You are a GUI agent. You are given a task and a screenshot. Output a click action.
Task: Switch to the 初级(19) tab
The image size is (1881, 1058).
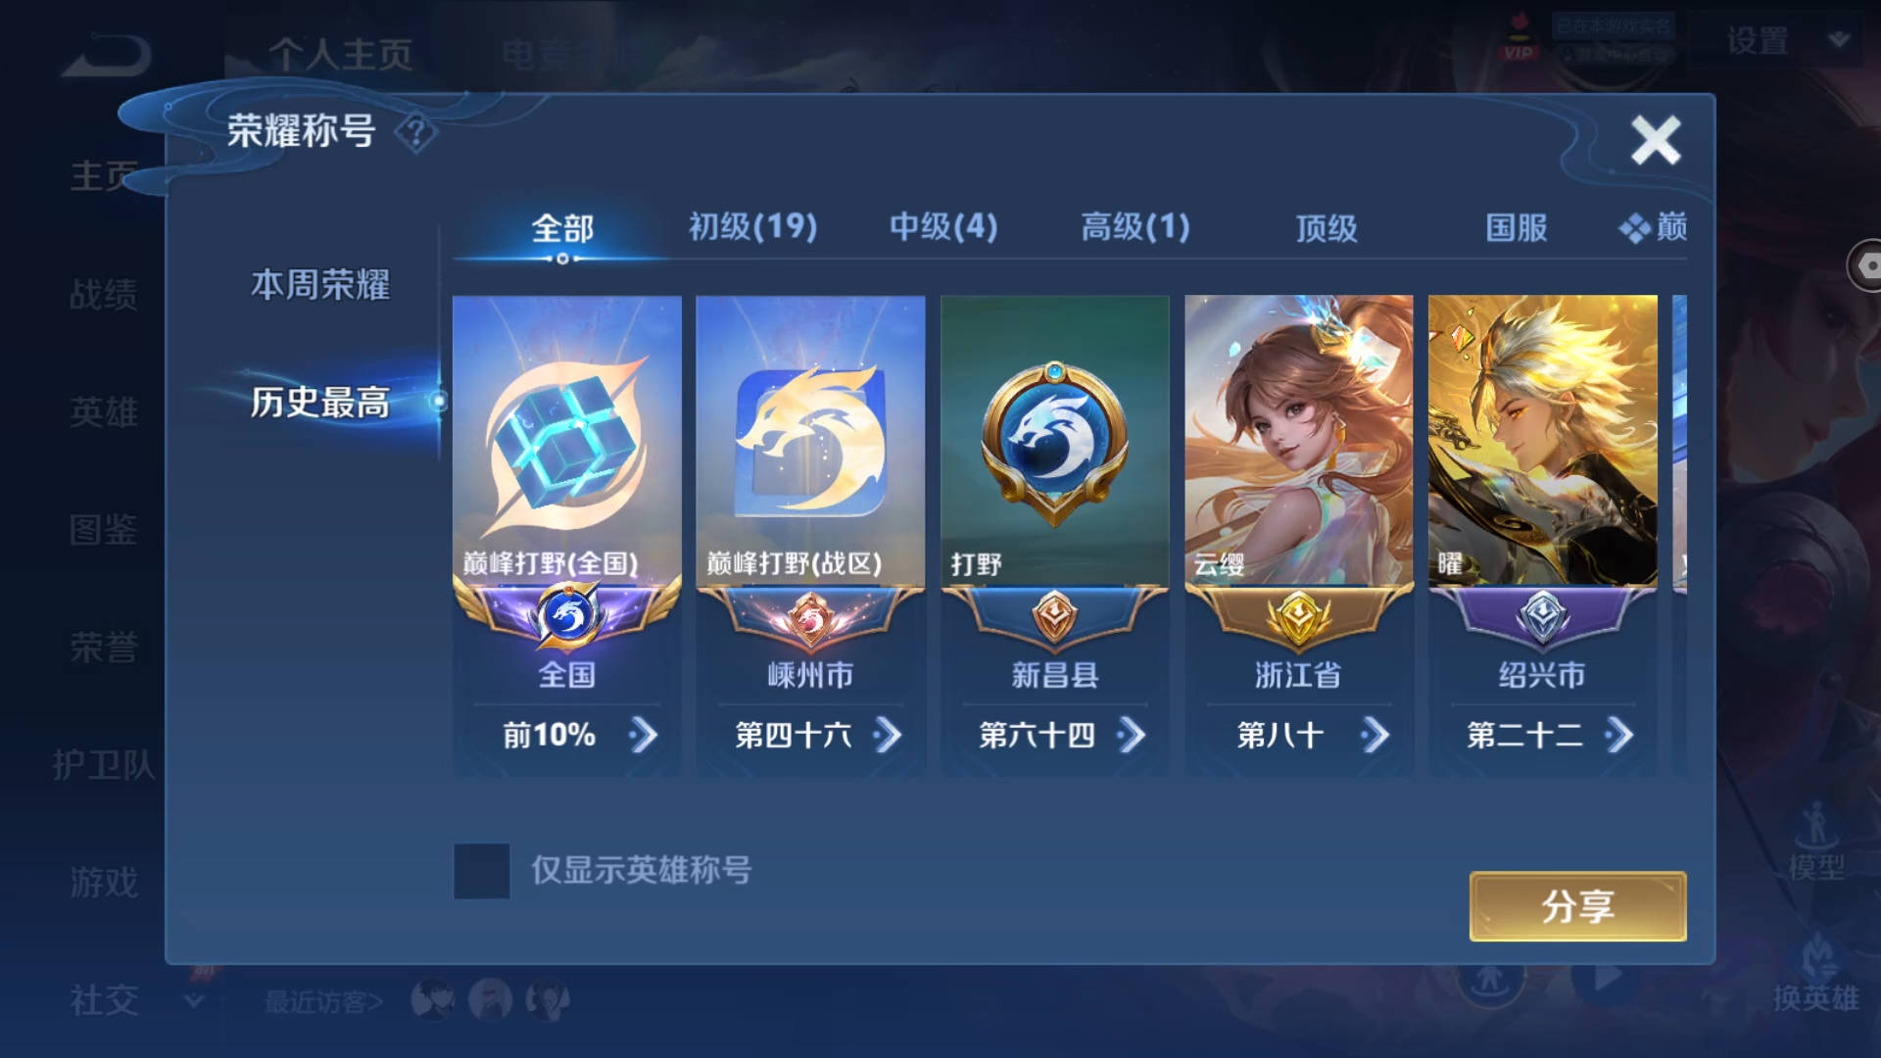point(752,227)
